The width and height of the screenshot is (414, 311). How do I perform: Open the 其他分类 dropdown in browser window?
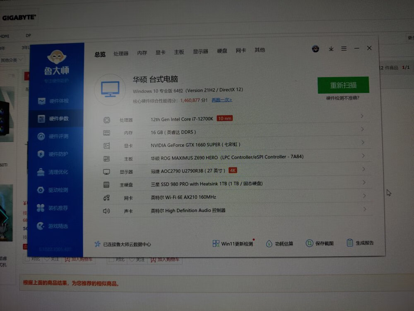12,60
